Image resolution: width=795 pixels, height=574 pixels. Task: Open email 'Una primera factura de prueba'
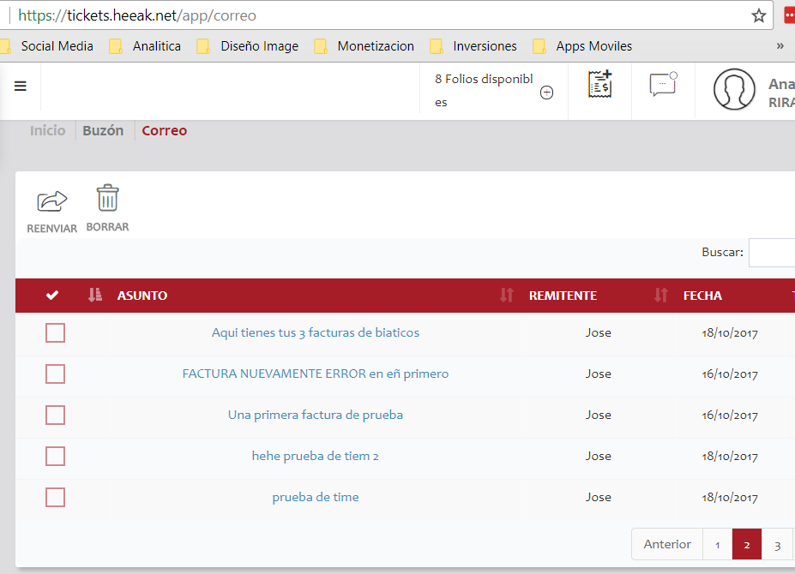316,415
